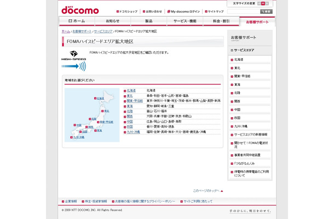Open 関西 in the right sidebar
Viewport: 334px width, 219px height.
tap(237, 101)
